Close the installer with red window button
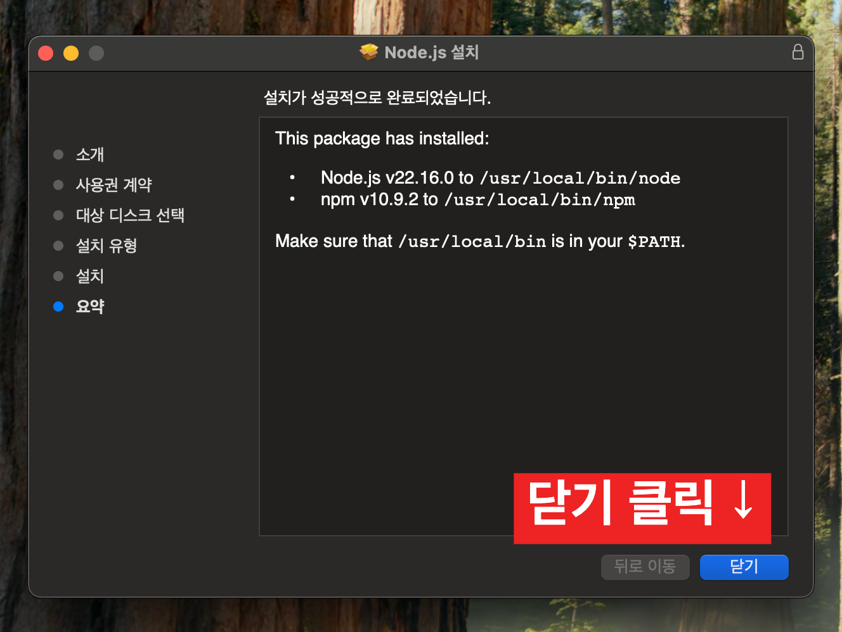 pos(46,53)
